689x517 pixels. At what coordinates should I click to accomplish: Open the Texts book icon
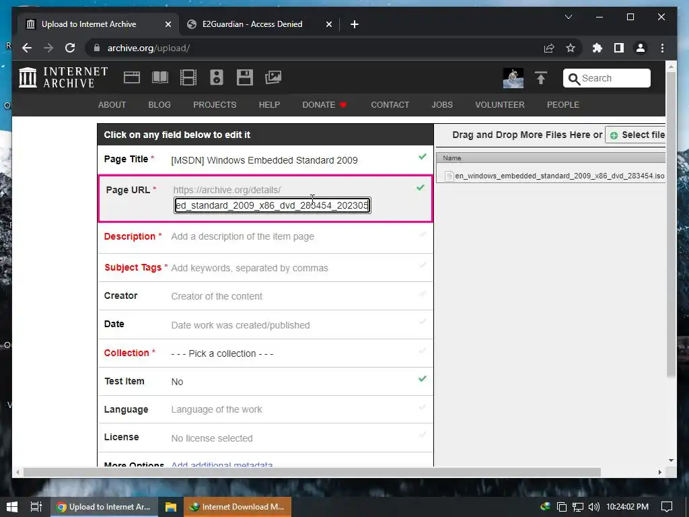160,77
